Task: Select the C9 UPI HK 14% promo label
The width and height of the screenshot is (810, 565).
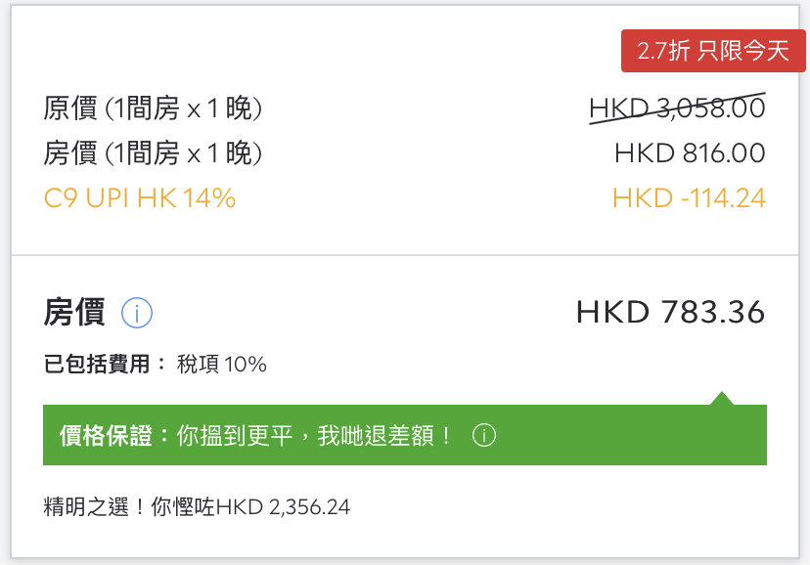Action: pos(140,198)
